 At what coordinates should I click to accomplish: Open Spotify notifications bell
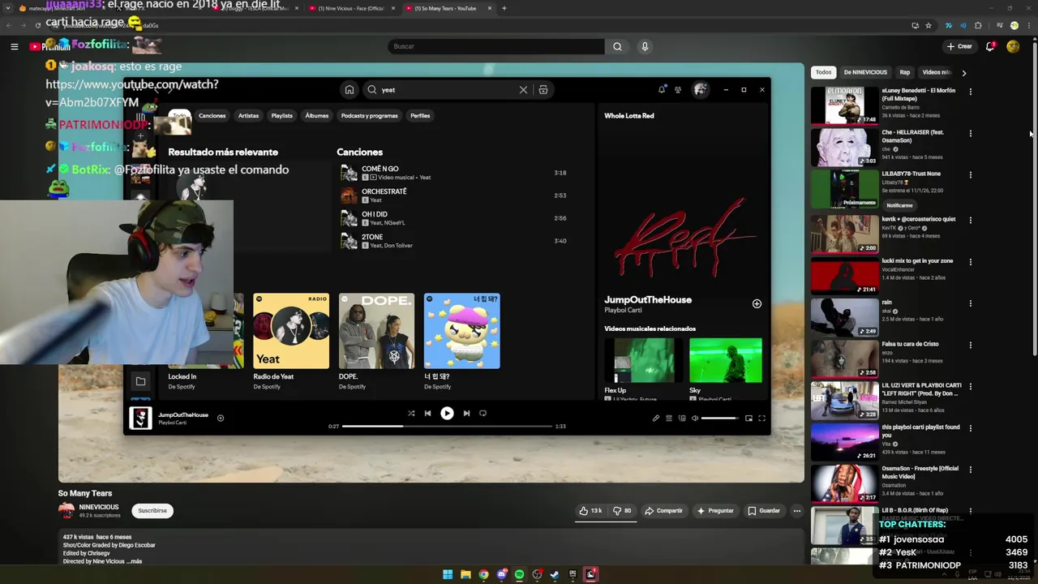(x=662, y=89)
